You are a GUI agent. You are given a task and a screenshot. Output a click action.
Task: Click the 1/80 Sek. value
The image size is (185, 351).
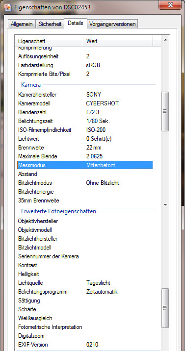(x=98, y=121)
